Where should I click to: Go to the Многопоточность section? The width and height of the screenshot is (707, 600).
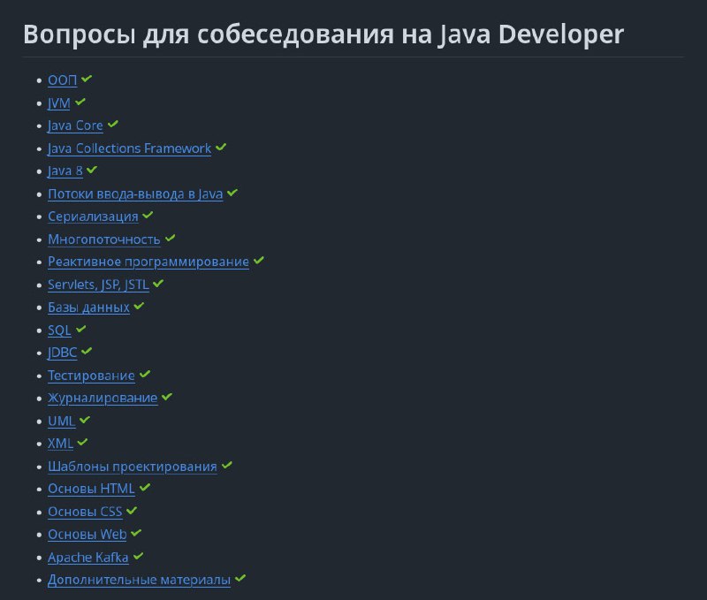coord(104,239)
